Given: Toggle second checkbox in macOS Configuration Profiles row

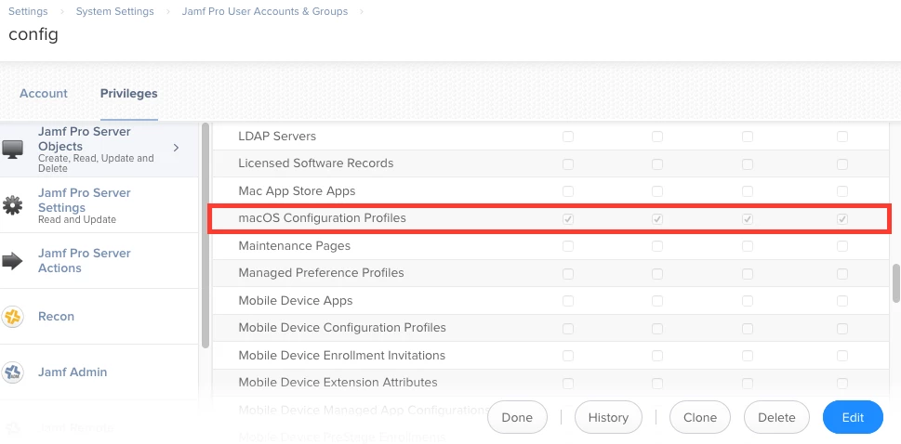Looking at the screenshot, I should click(x=657, y=219).
